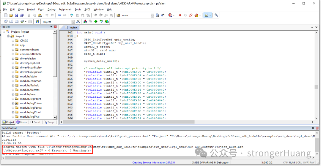Insert breakpoint red dot icon
This screenshot has height=166, width=321.
(180, 15)
